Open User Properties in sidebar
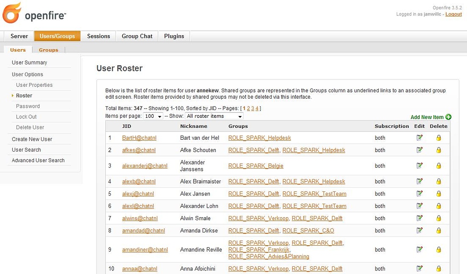 [34, 85]
